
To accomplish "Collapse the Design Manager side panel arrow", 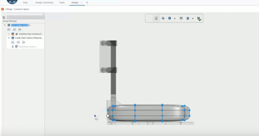I will coord(43,14).
